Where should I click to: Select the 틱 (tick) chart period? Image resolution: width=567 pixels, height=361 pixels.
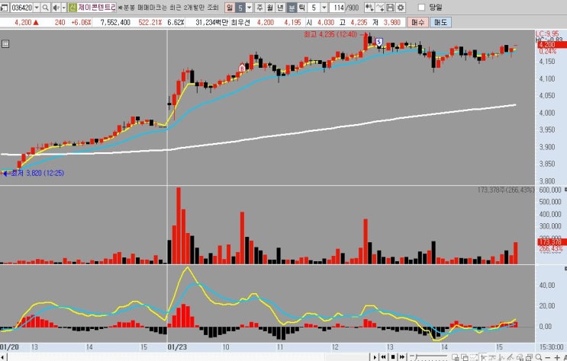(x=301, y=8)
